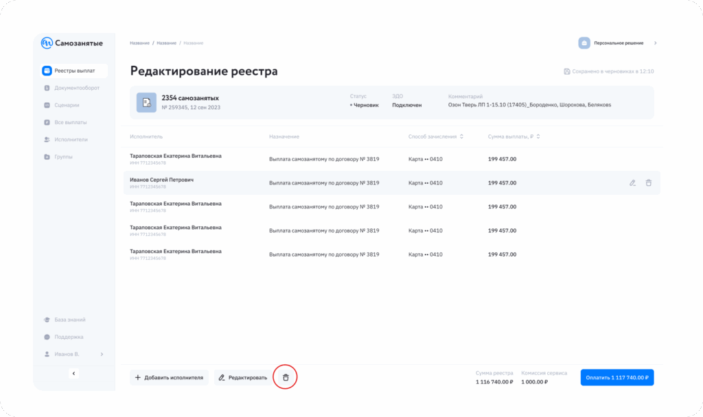Click Добавить исполнителя button
Viewport: 703px width, 417px height.
pos(169,377)
